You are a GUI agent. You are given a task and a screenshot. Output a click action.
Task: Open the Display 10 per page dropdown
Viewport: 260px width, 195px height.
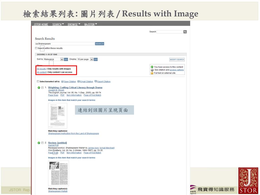85,59
